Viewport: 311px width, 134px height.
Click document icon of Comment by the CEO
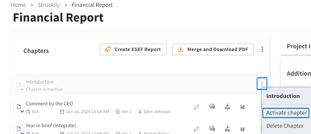tap(19, 106)
